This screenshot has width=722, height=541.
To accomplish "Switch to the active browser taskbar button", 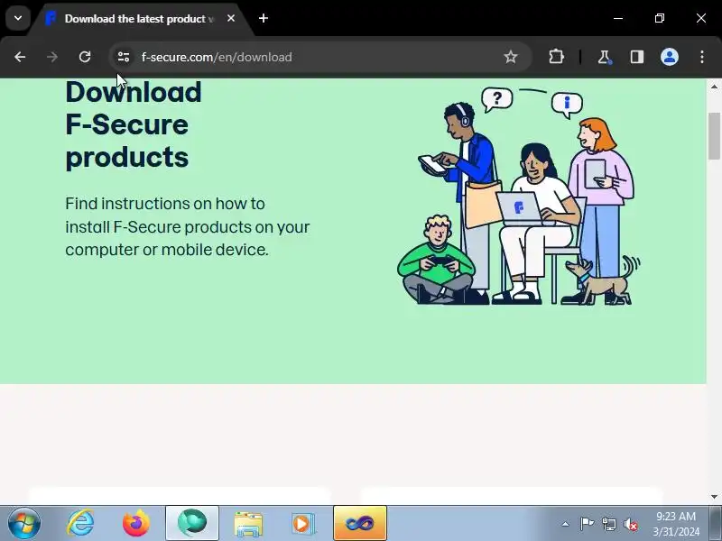I will tap(192, 524).
